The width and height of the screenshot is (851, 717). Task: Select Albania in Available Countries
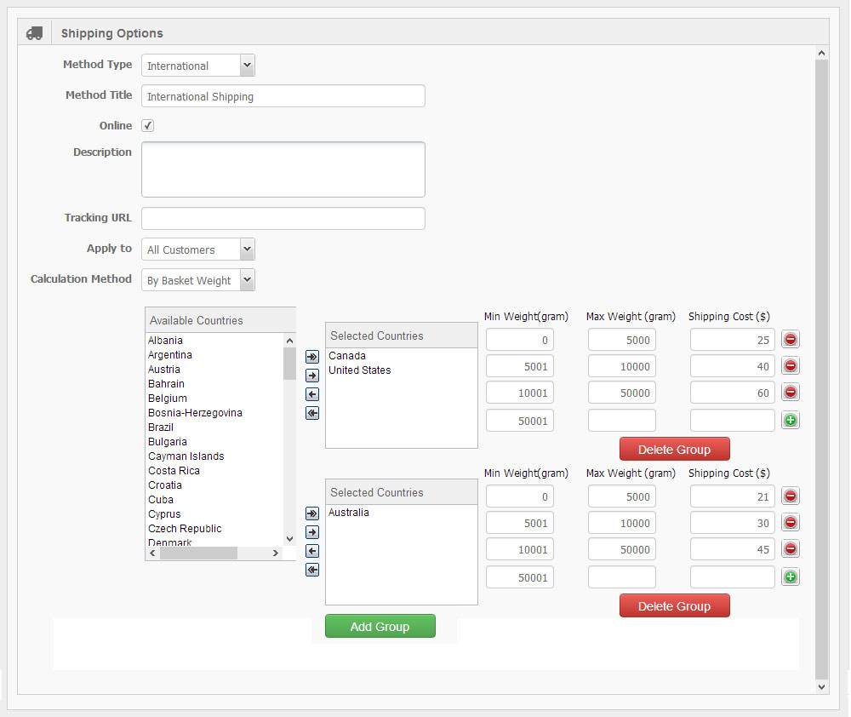point(166,340)
